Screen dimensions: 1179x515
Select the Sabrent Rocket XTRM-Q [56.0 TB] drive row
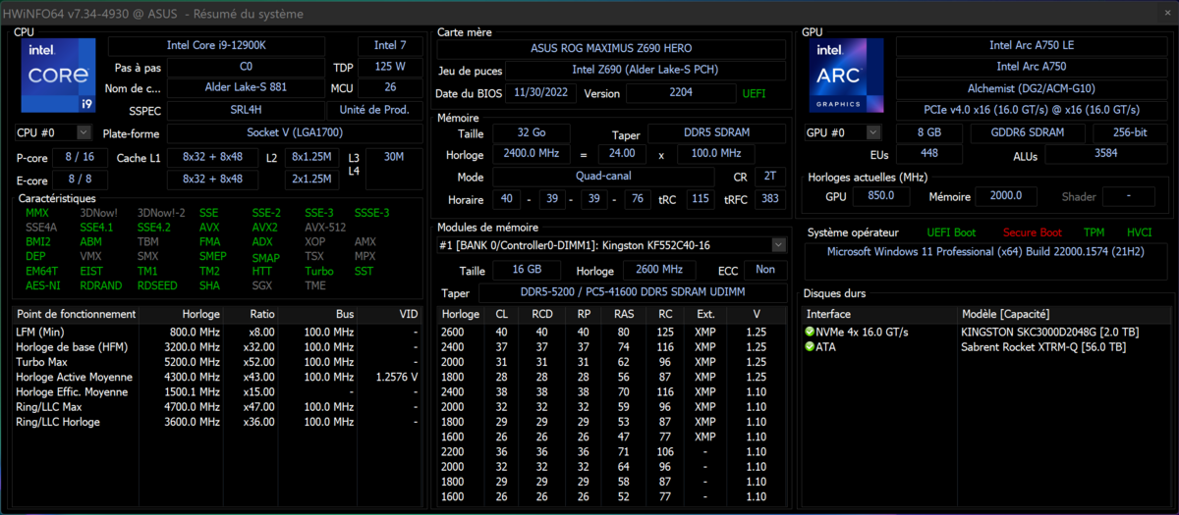coord(986,346)
